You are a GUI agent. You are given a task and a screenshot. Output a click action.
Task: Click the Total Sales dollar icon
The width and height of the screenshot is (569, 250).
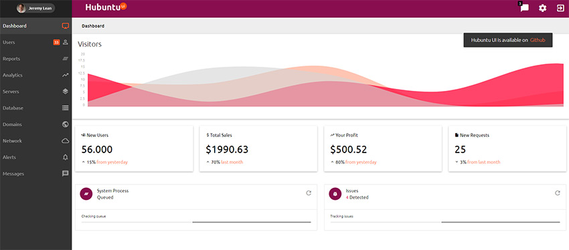point(208,135)
